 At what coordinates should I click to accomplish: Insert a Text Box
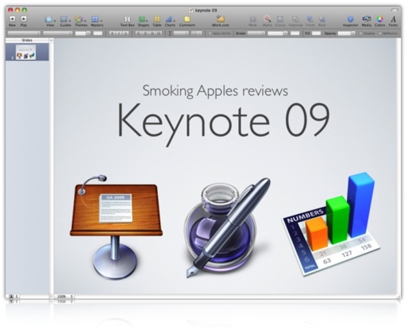coord(127,21)
